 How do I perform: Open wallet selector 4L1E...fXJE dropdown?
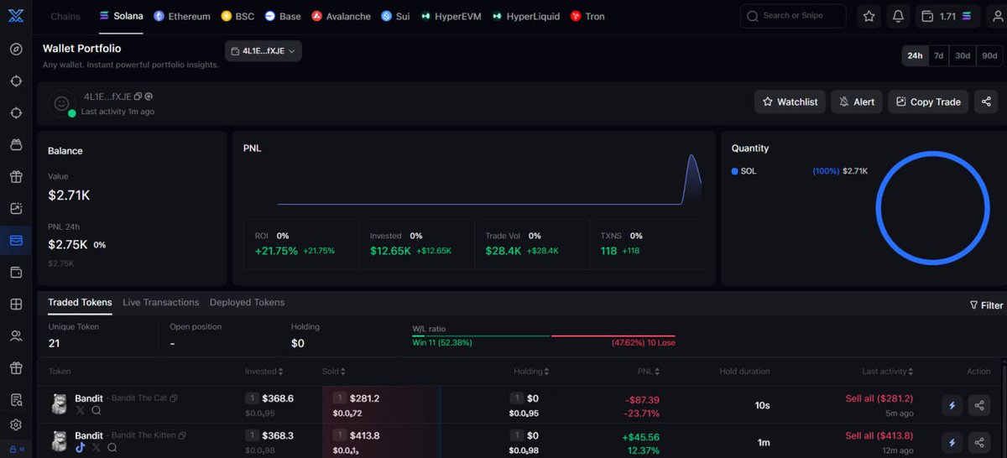tap(263, 51)
